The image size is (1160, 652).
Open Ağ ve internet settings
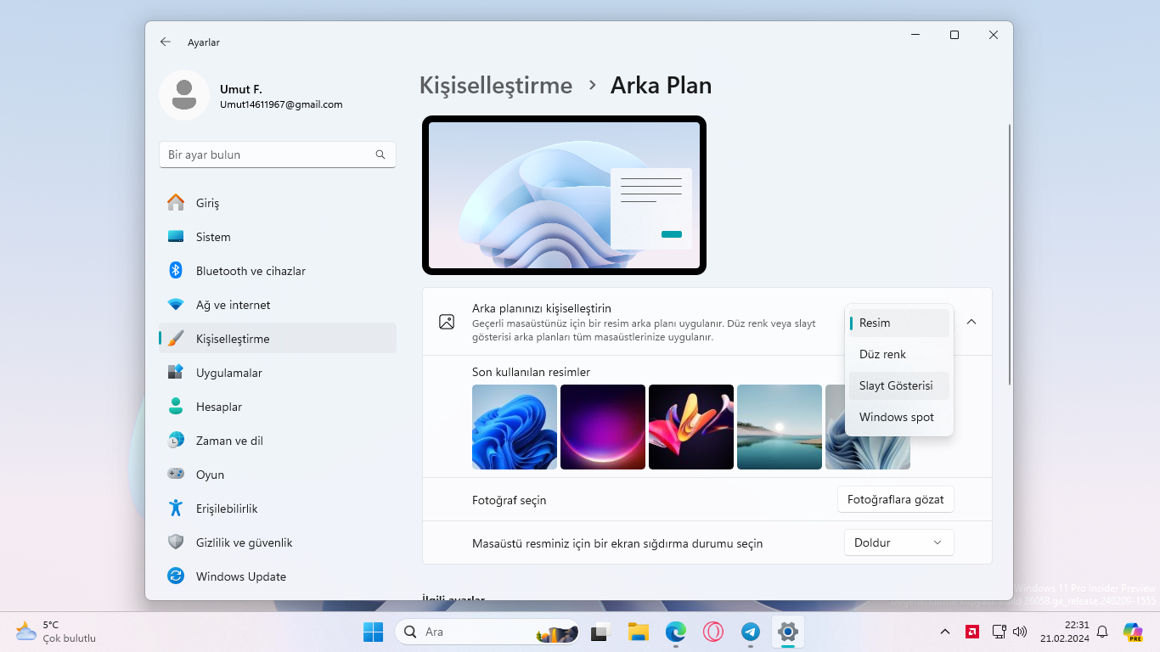pos(278,305)
